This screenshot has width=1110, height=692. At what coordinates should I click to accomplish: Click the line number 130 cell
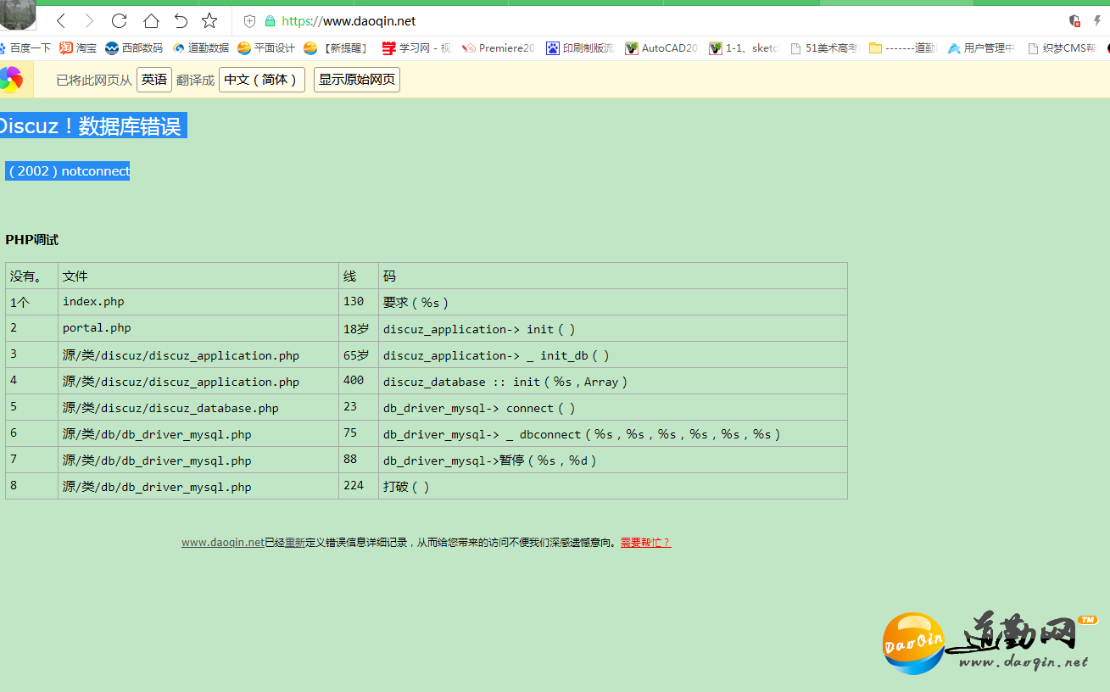[359, 302]
